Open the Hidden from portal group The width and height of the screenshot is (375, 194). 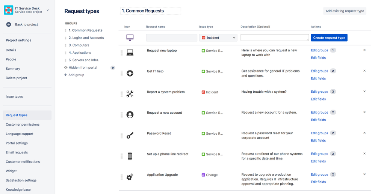(83, 68)
